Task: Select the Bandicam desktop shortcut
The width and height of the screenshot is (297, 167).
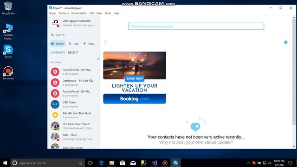Action: (x=8, y=73)
